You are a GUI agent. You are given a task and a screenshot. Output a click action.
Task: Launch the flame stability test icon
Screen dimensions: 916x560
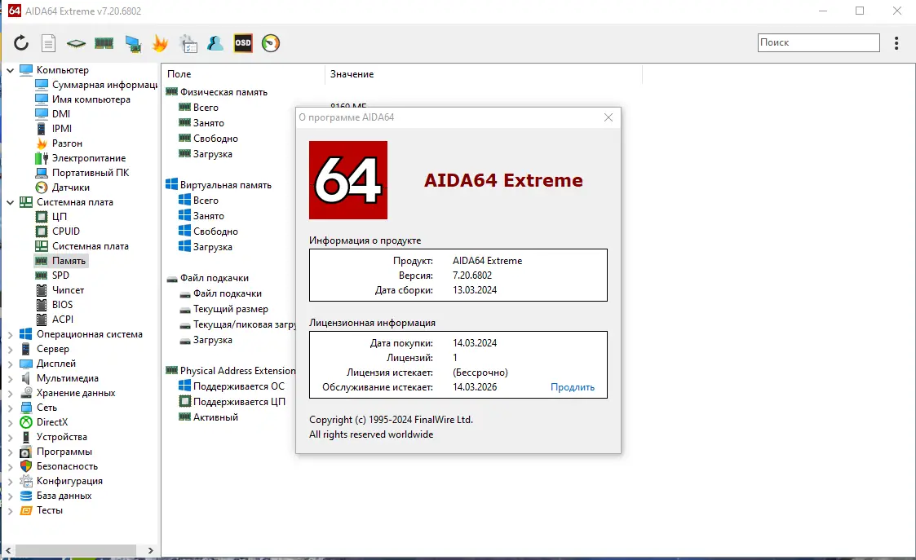[160, 43]
